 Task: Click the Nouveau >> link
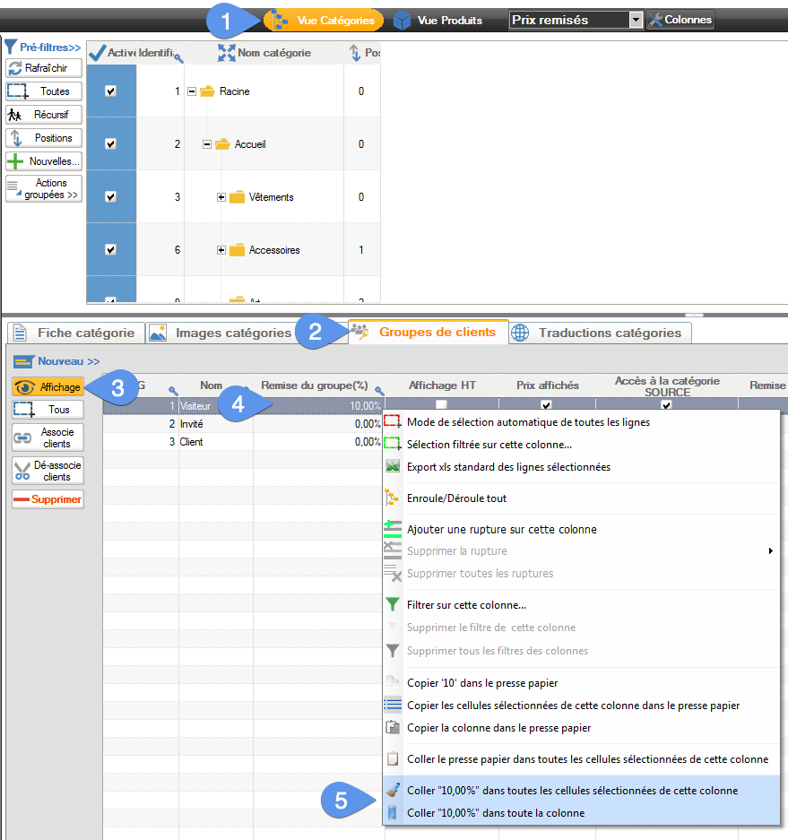pyautogui.click(x=57, y=361)
